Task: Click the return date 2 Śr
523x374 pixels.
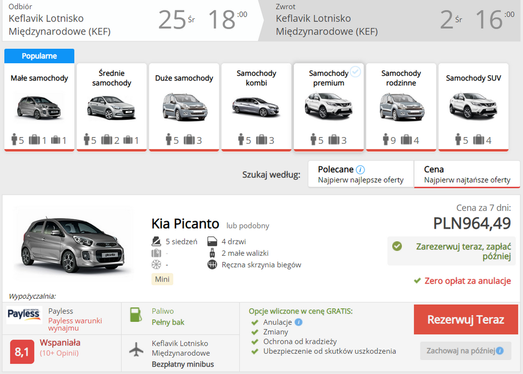Action: (x=451, y=19)
